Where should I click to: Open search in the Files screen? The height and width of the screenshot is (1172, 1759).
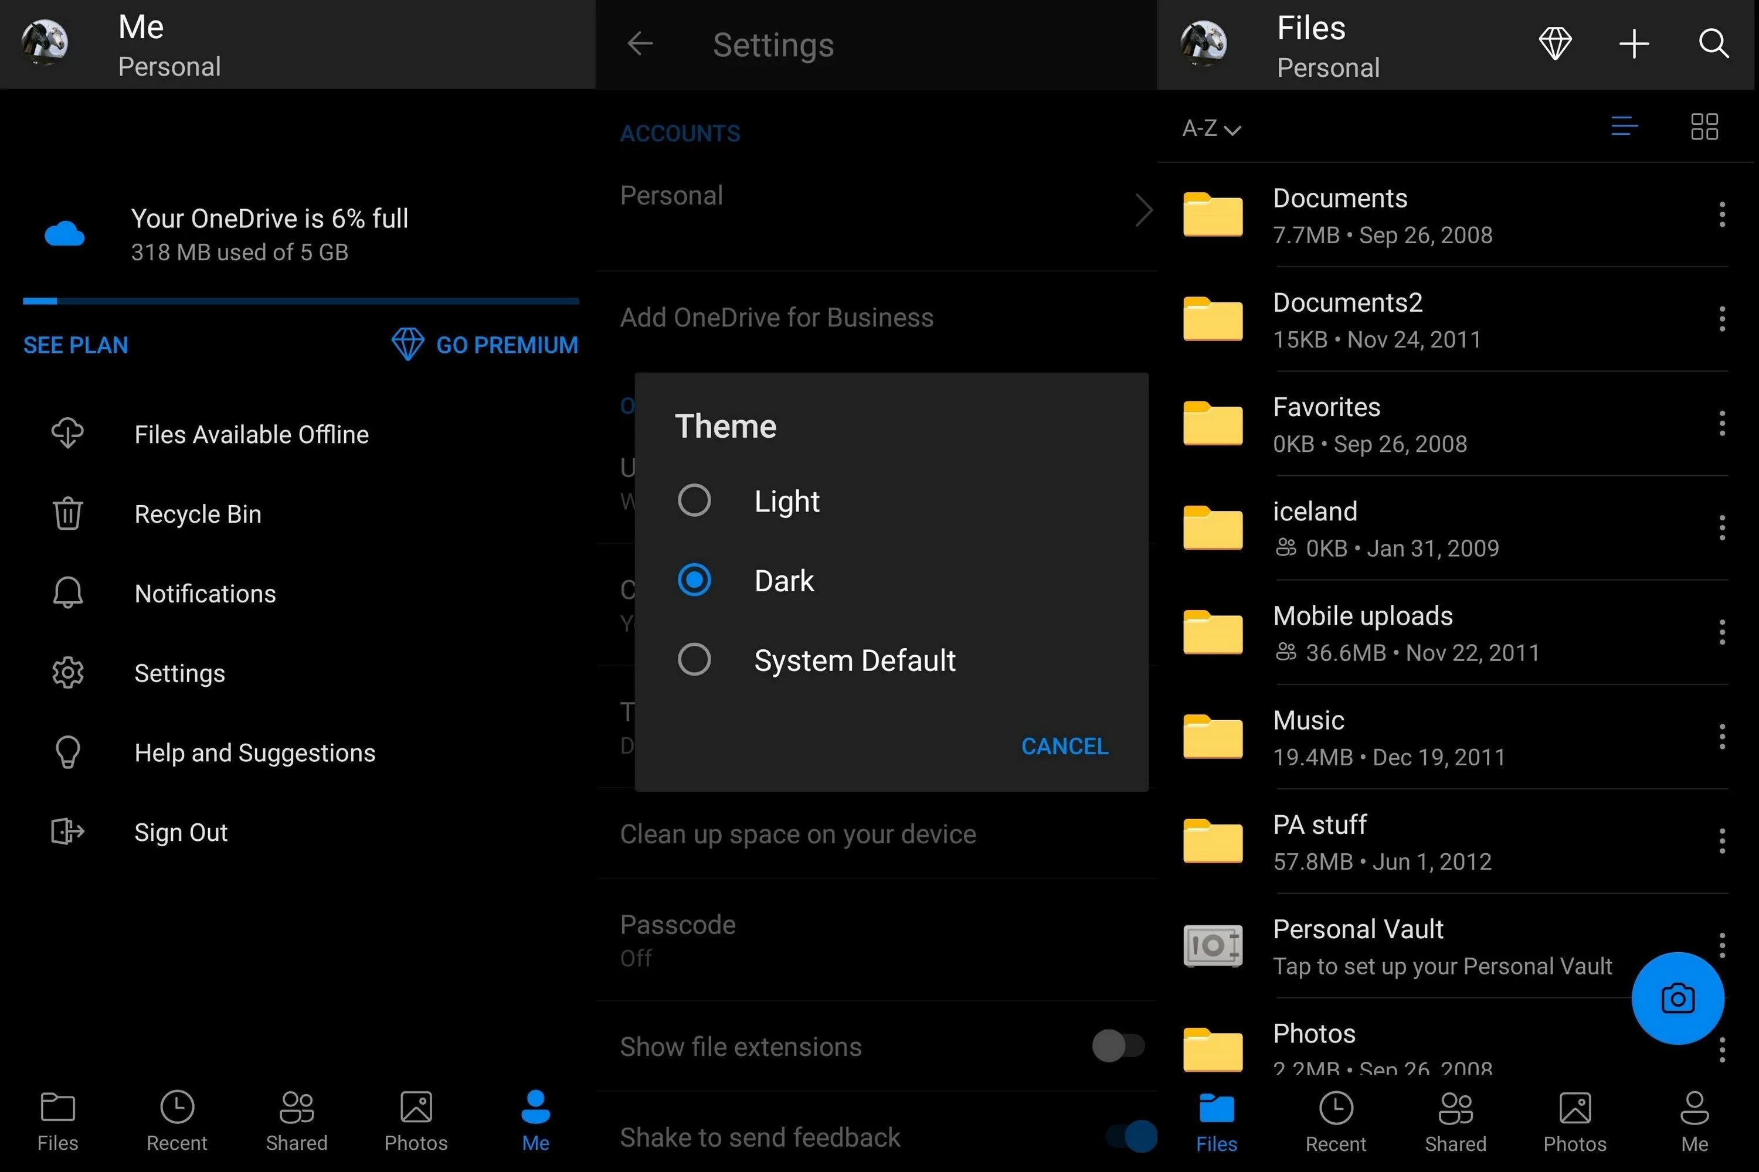click(1713, 44)
